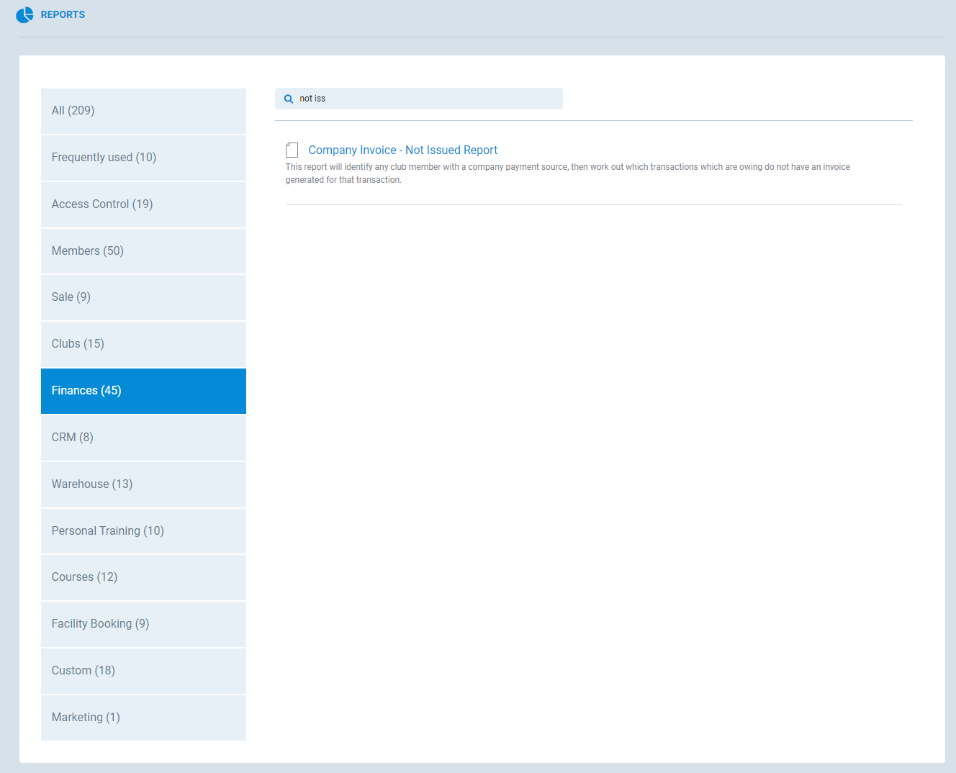The image size is (956, 773).
Task: Open CRM (8) reports
Action: pyautogui.click(x=143, y=438)
